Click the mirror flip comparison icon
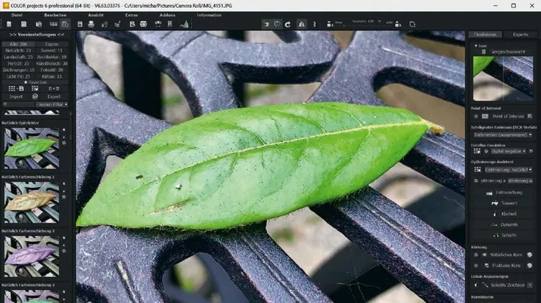This screenshot has width=541, height=303. click(302, 24)
